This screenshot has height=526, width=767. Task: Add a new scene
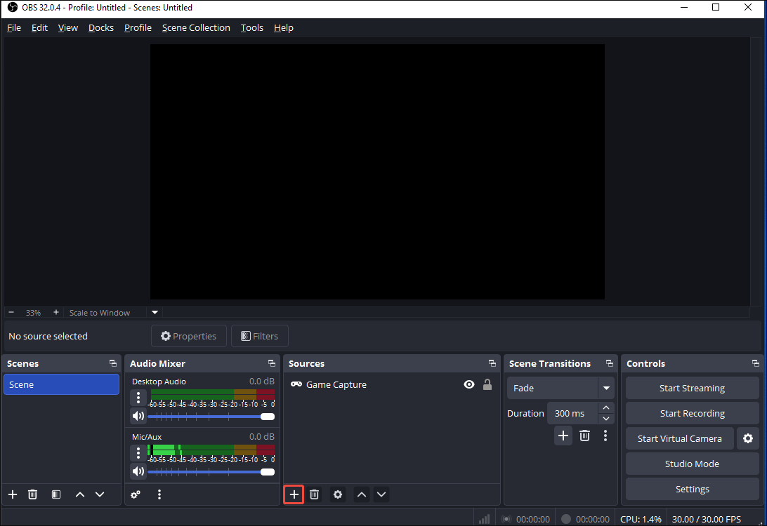(x=12, y=494)
